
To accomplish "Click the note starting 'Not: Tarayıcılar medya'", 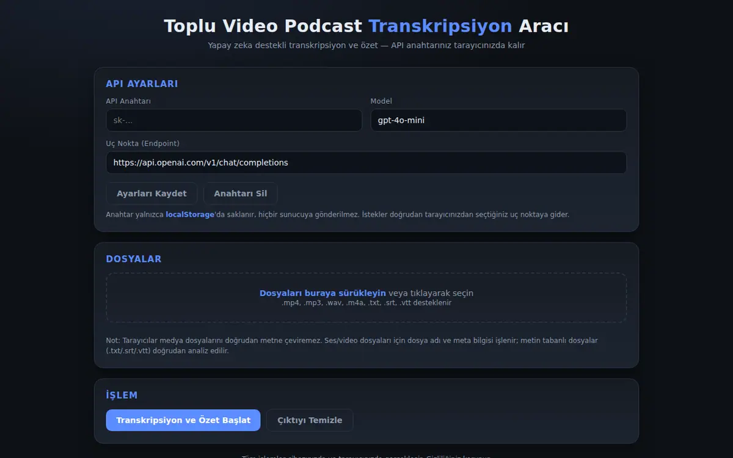I will 352,346.
